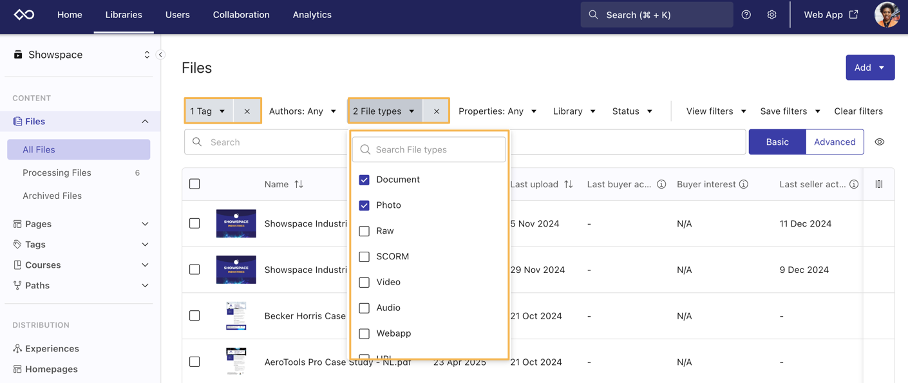Click the Web App external link icon
This screenshot has height=383, width=908.
pos(853,14)
